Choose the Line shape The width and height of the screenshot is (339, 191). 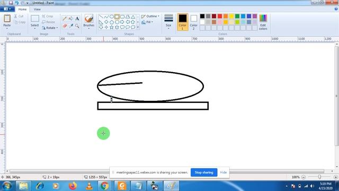101,16
